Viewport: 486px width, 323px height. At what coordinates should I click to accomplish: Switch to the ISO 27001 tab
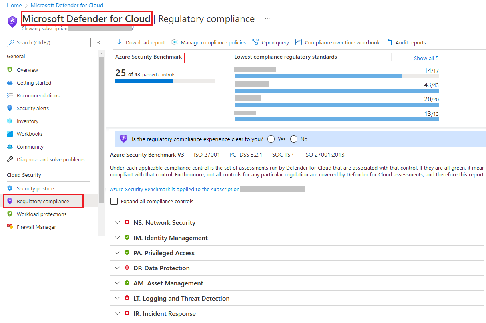[207, 155]
